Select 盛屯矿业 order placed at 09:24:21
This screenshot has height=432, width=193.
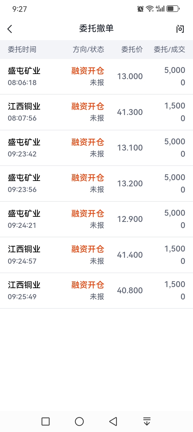pos(96,219)
